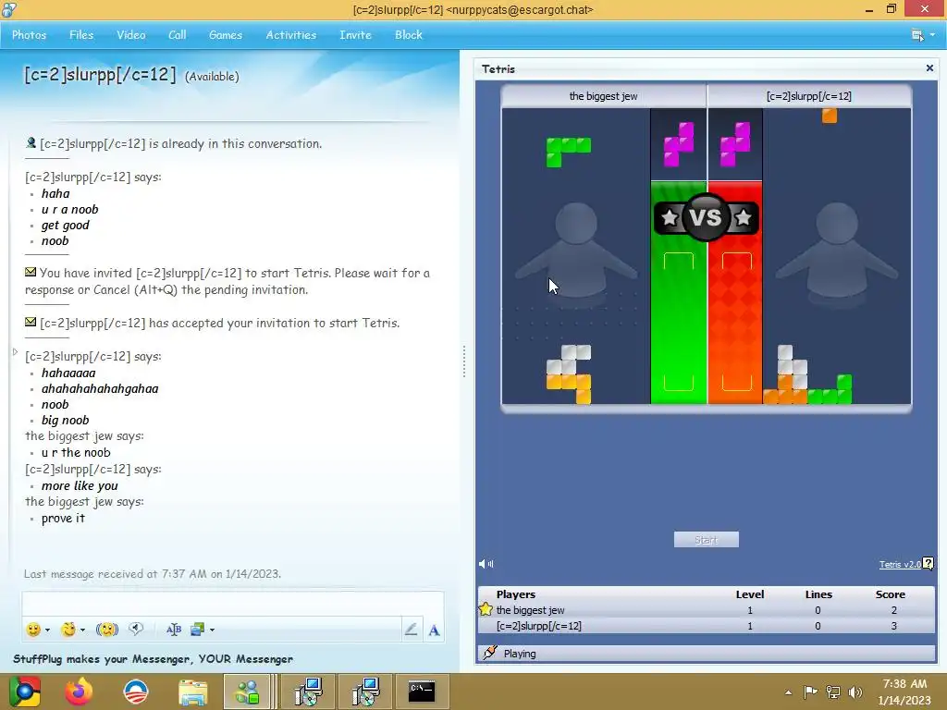947x710 pixels.
Task: Click the Lines column header
Action: coord(818,594)
